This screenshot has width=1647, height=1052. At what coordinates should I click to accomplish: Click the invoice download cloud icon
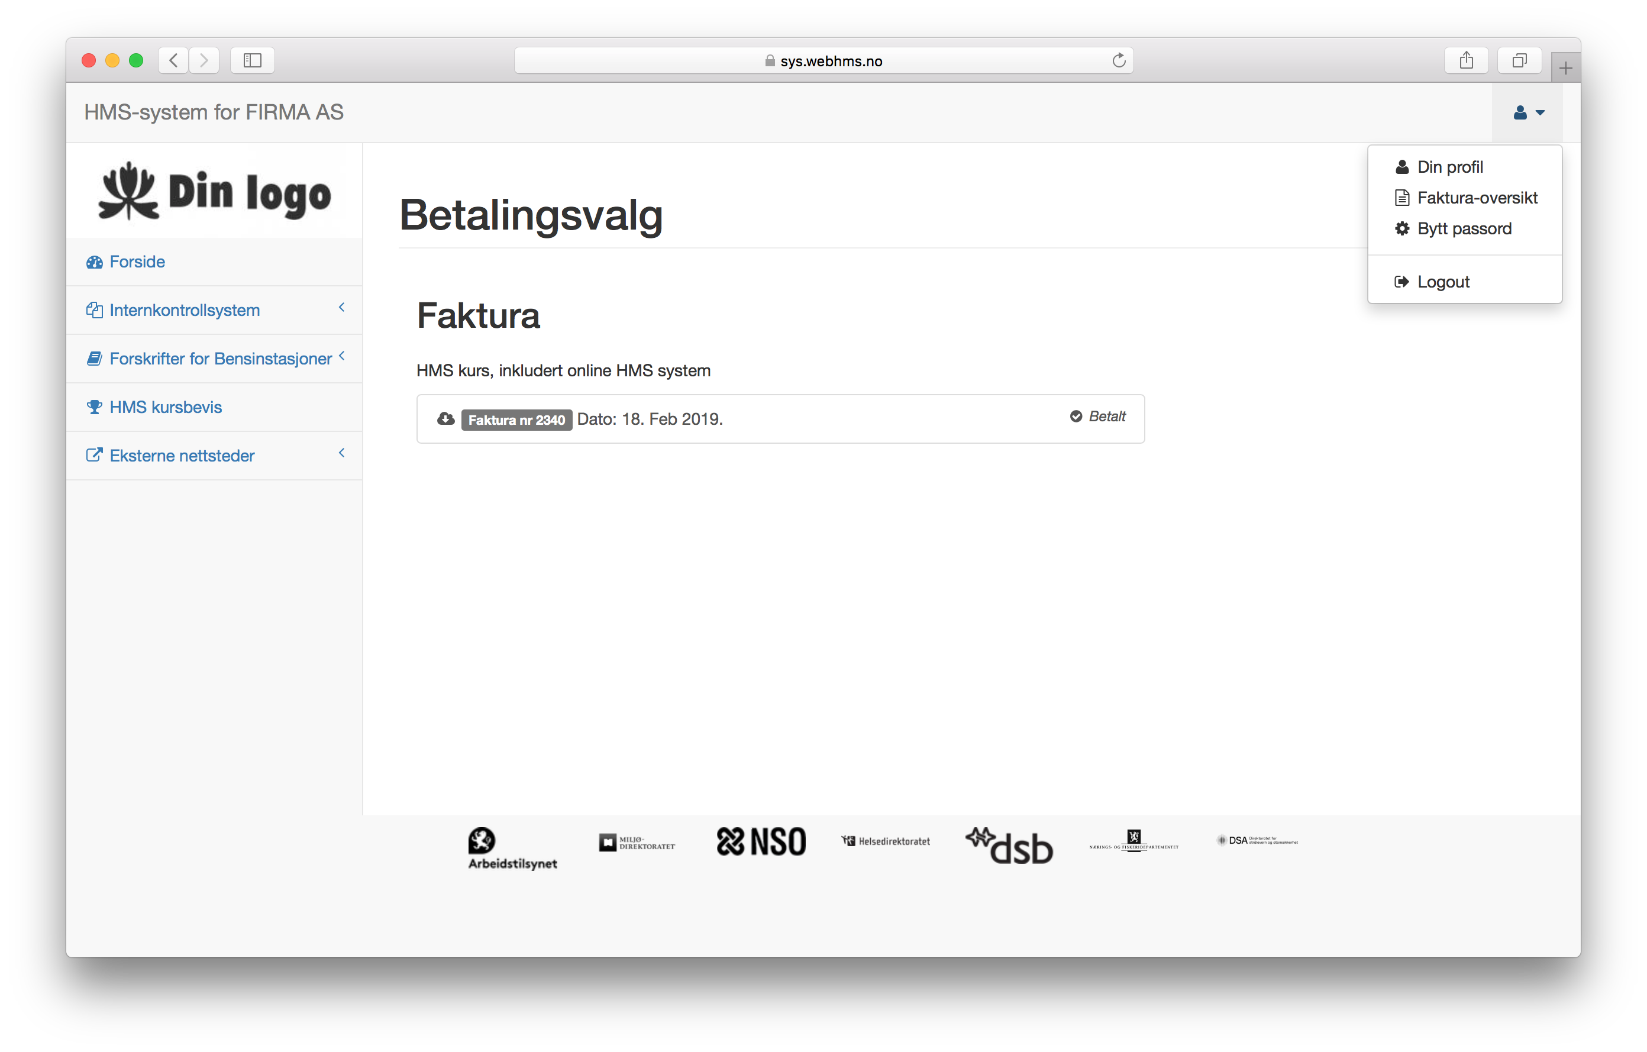[446, 419]
